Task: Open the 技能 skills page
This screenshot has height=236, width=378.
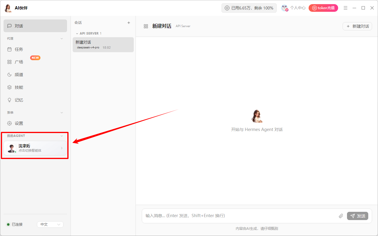Action: pos(35,87)
